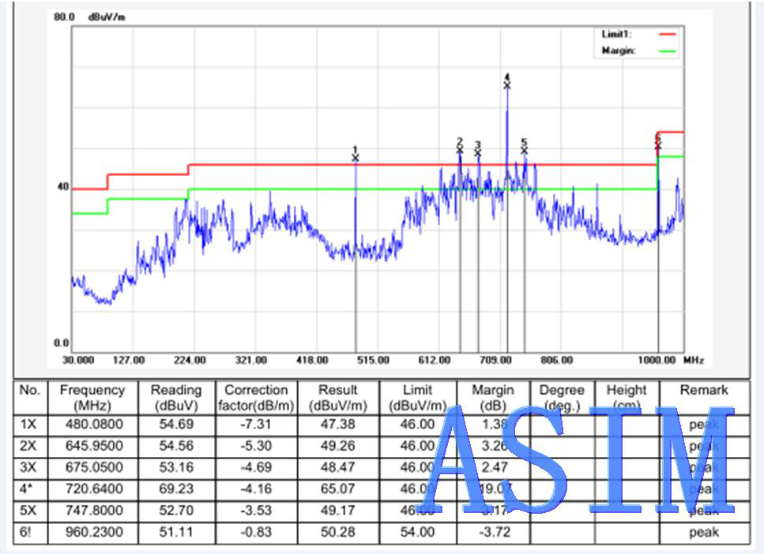
Task: Click the green Margin legend line
Action: [667, 51]
